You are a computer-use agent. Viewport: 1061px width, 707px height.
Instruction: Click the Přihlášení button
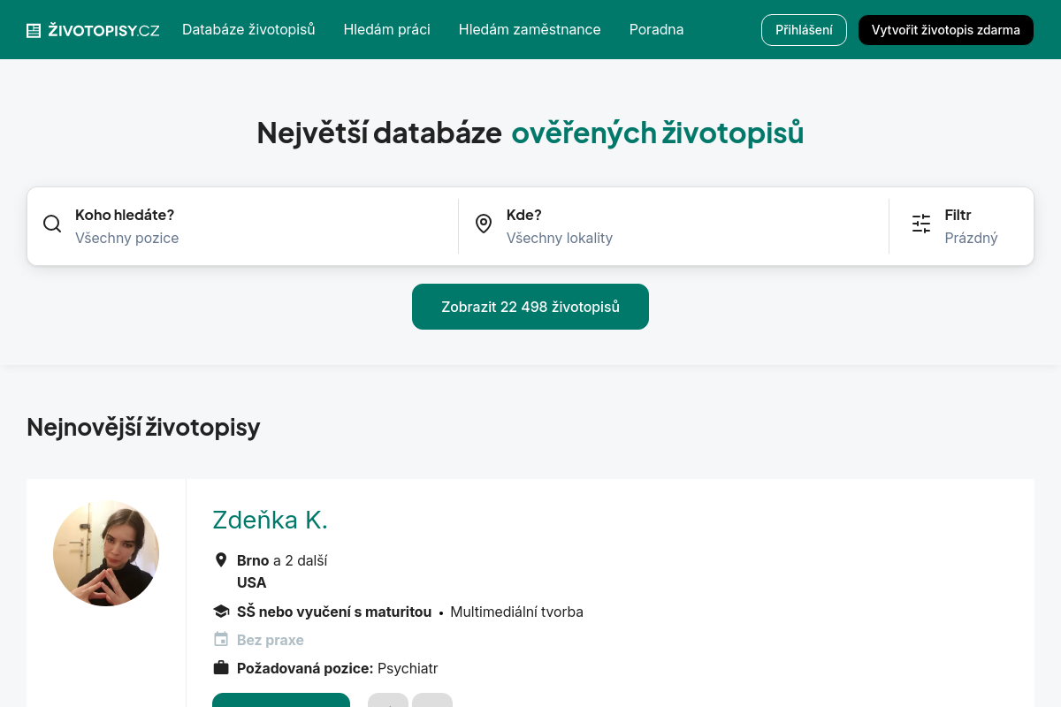tap(804, 30)
